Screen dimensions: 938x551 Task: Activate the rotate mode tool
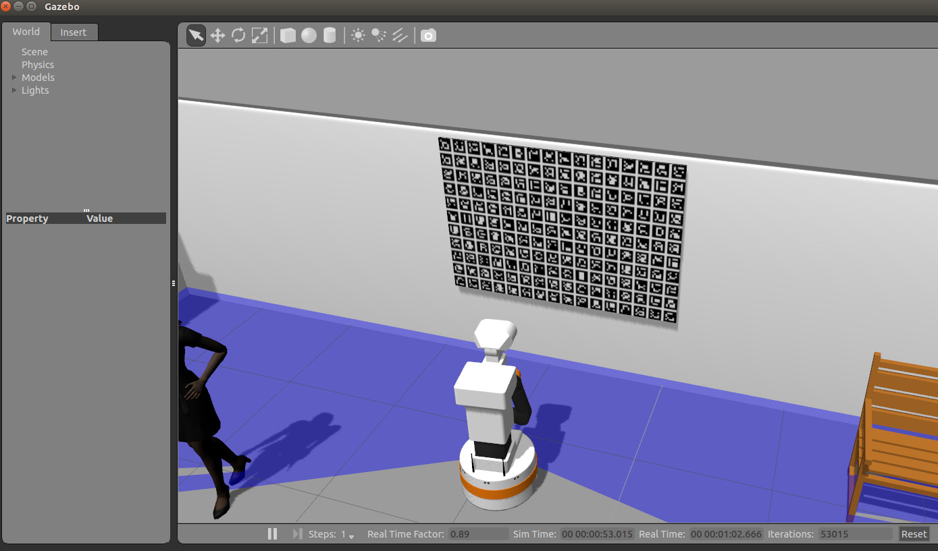point(238,36)
